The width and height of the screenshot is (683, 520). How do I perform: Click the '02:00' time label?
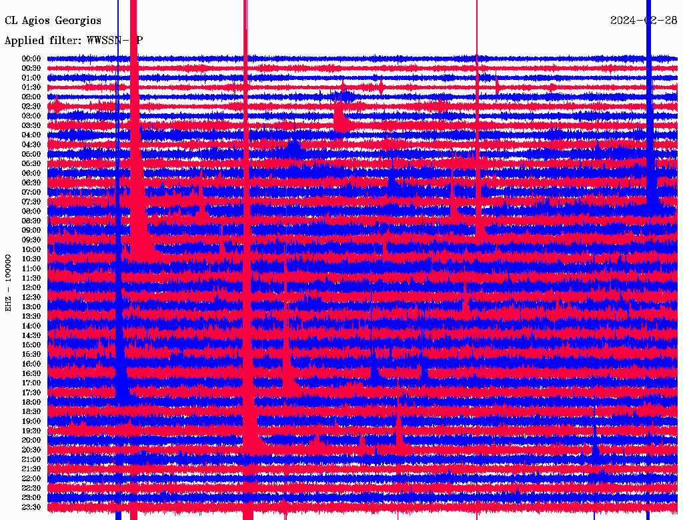31,97
